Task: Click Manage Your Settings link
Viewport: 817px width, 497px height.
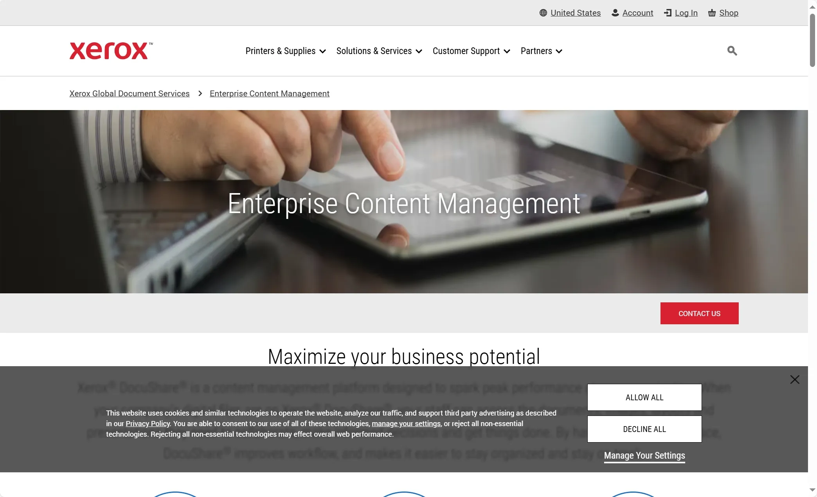Action: pos(644,455)
